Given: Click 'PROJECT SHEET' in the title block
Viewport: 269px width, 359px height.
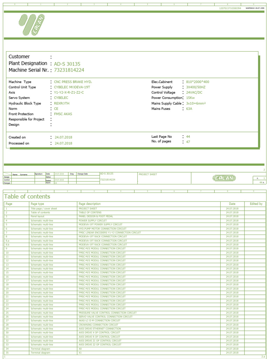Looking at the screenshot, I should [148, 175].
